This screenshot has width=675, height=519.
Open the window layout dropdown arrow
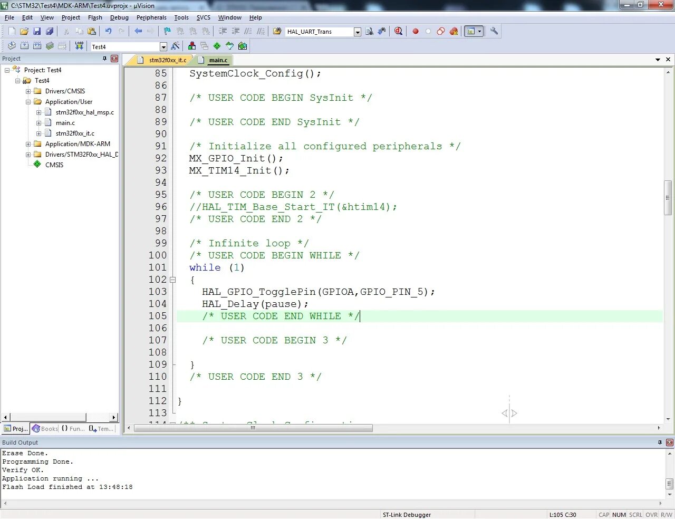click(x=479, y=31)
